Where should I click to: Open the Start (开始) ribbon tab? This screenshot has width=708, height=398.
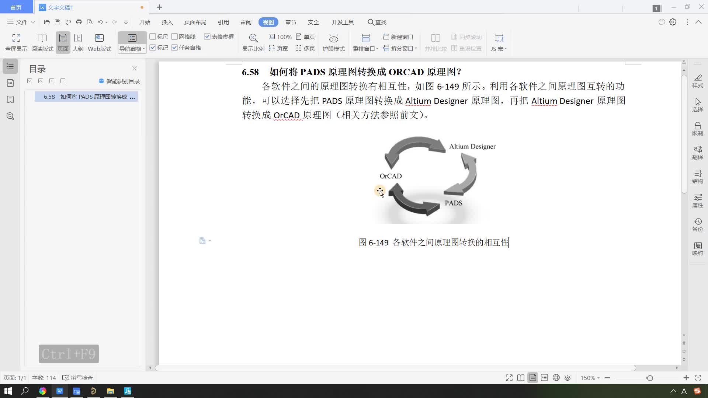point(145,22)
